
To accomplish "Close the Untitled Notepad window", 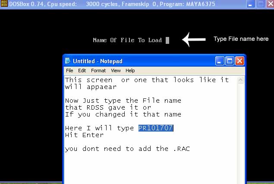I will coord(239,61).
